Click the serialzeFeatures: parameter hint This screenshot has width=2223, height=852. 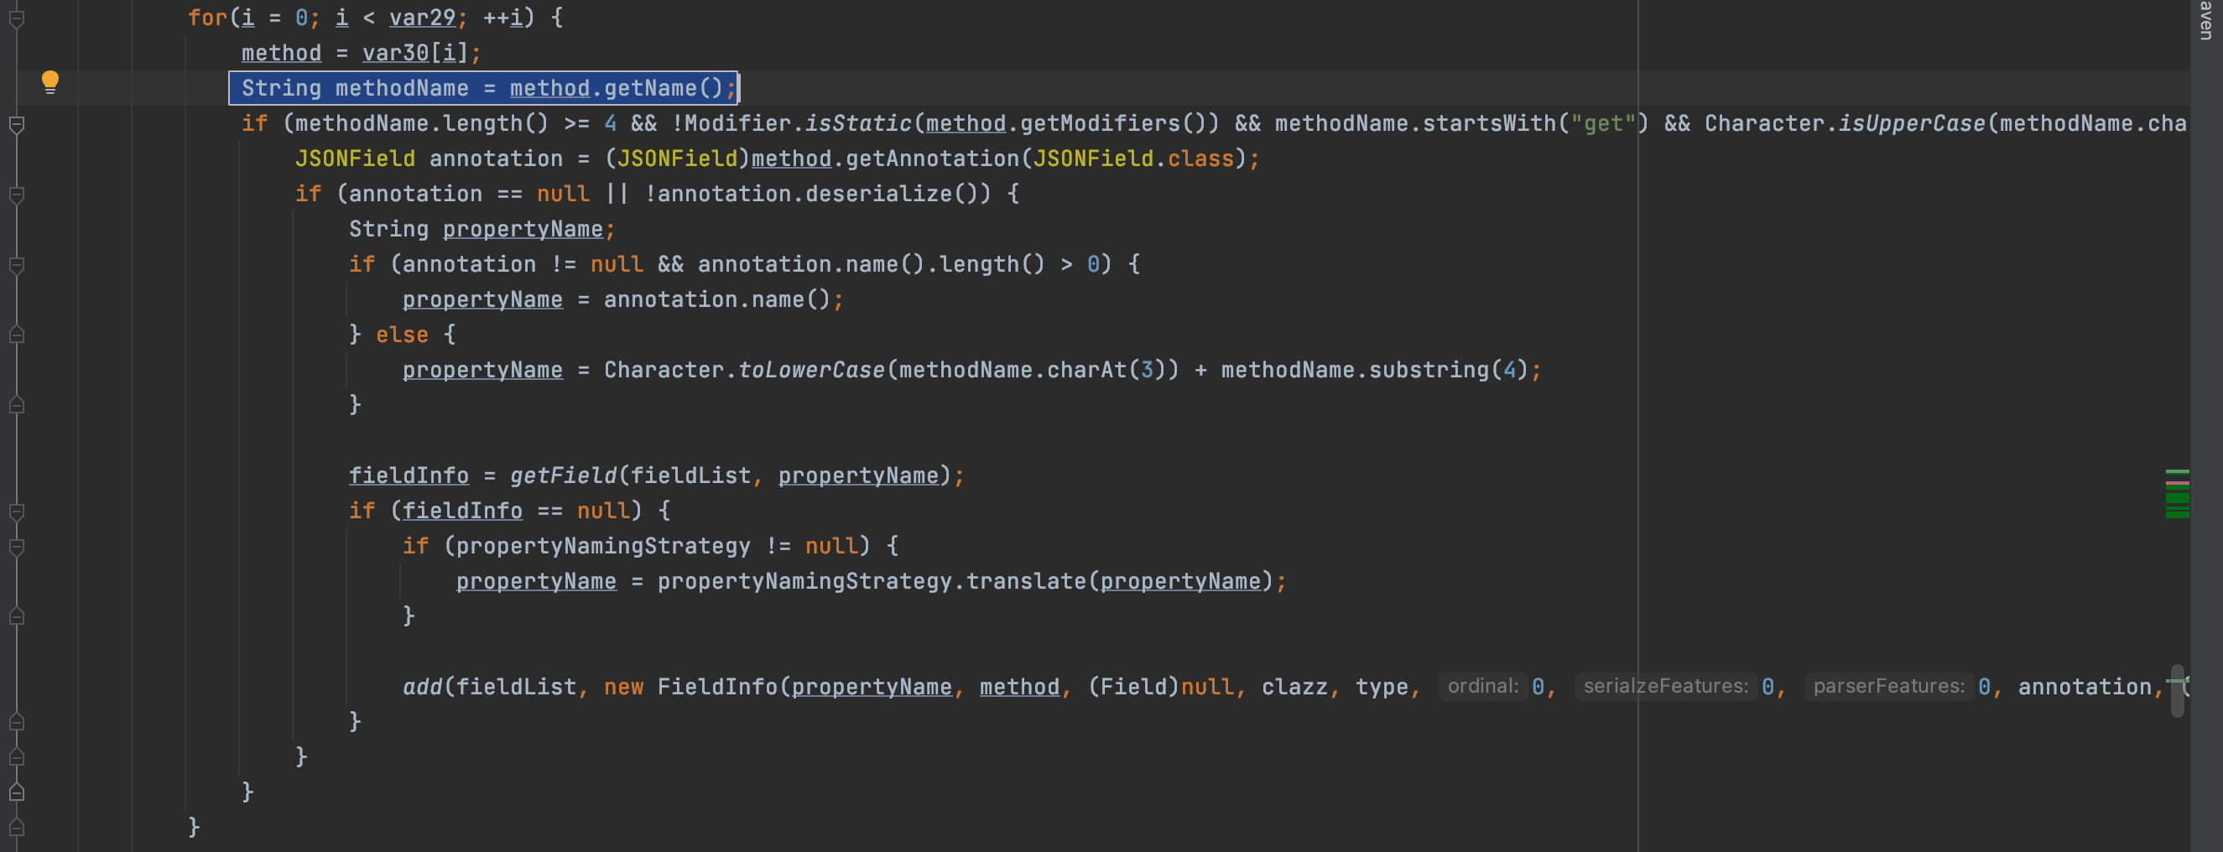coord(1665,687)
